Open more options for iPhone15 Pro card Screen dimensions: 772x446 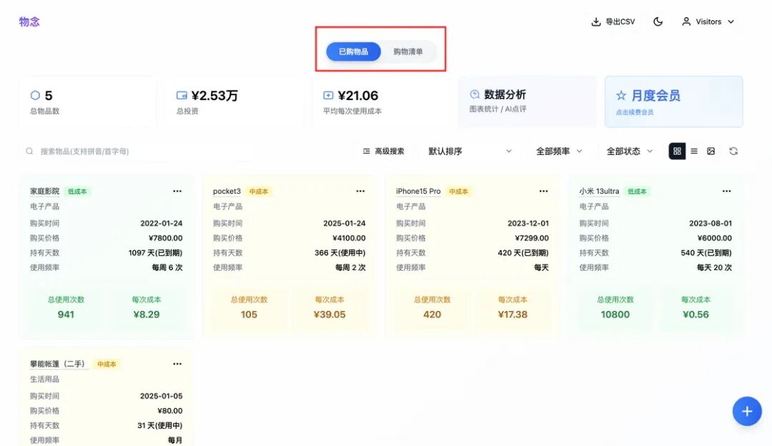point(543,191)
